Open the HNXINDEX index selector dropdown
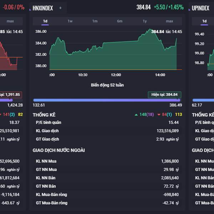The height and width of the screenshot is (214, 214). tap(48, 8)
